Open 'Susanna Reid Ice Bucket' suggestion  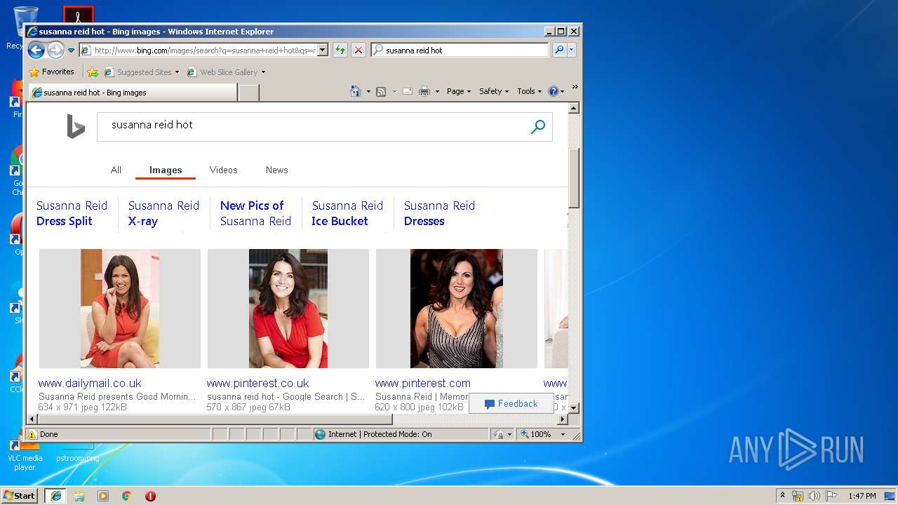(x=347, y=213)
